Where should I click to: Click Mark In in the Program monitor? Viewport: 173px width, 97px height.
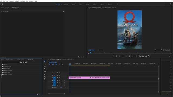(x=117, y=56)
